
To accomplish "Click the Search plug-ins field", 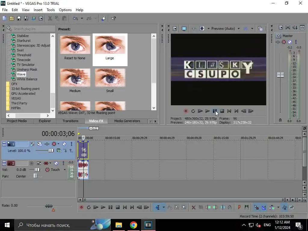I will click(x=31, y=29).
